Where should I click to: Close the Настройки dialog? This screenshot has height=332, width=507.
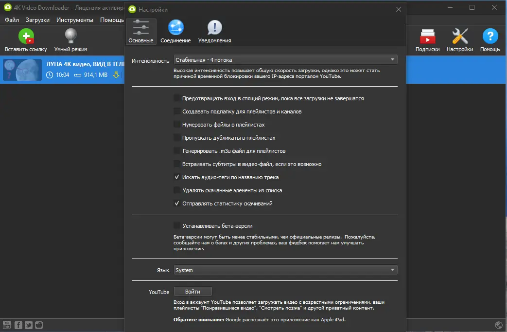pyautogui.click(x=399, y=9)
